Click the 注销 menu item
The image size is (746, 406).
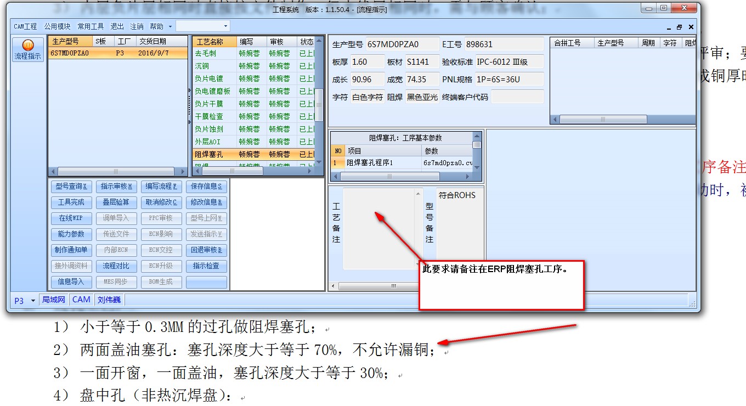tap(137, 26)
